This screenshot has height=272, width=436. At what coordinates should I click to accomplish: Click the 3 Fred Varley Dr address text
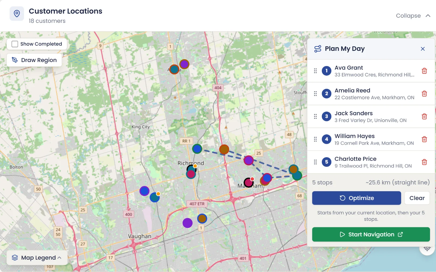pyautogui.click(x=371, y=120)
